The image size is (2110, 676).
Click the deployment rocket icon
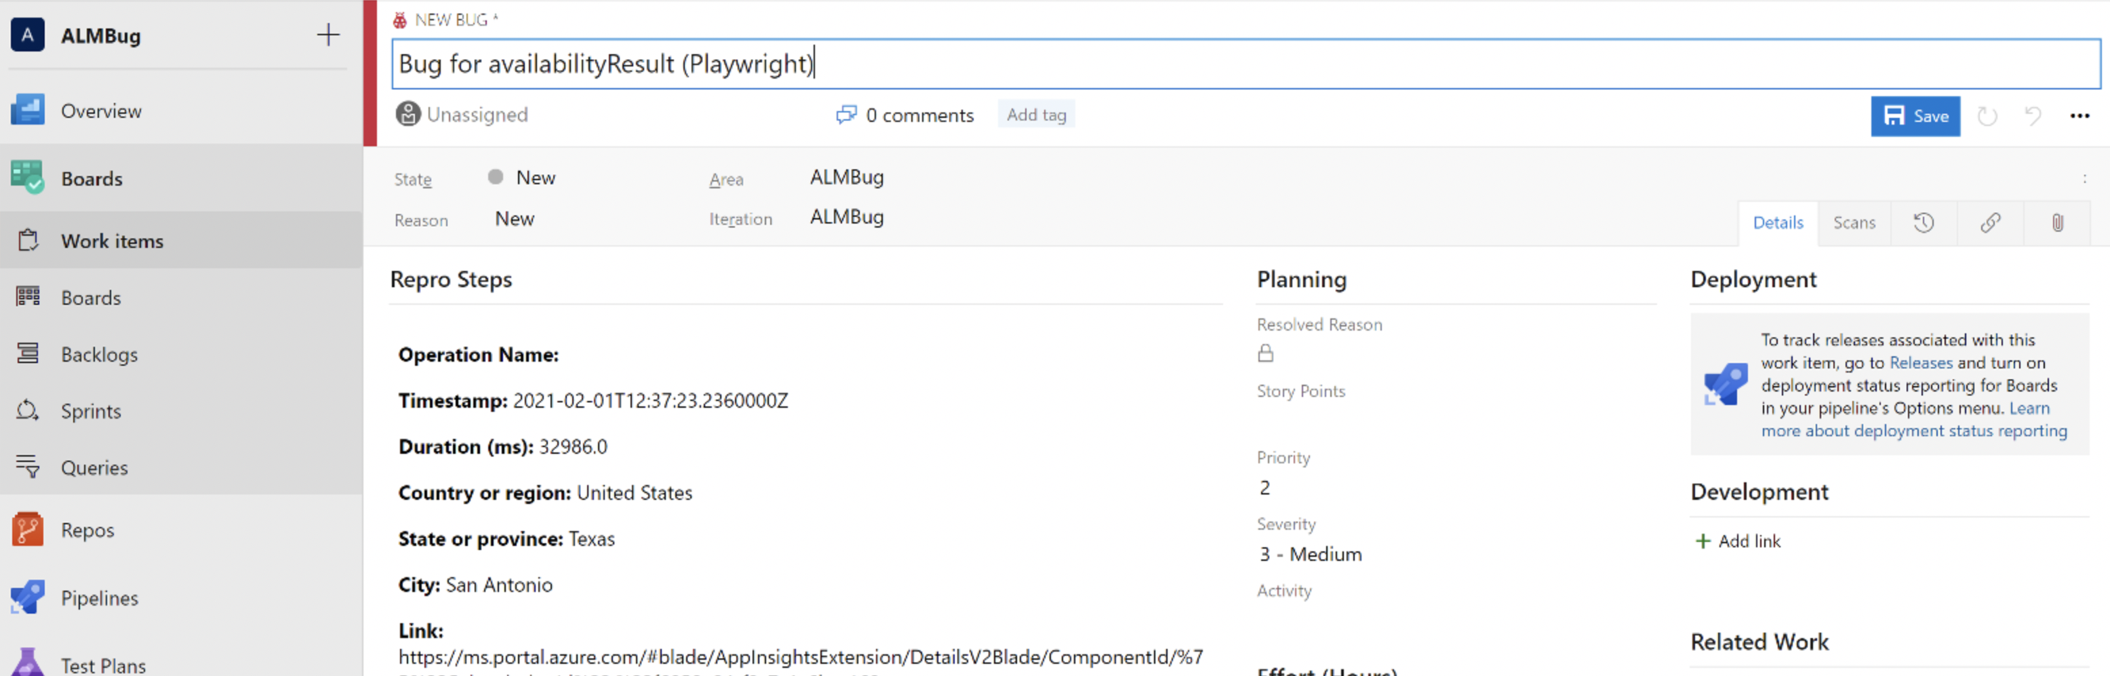coord(1725,384)
